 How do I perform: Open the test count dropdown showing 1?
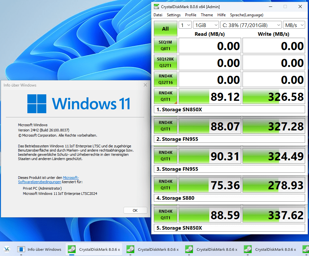pyautogui.click(x=185, y=25)
